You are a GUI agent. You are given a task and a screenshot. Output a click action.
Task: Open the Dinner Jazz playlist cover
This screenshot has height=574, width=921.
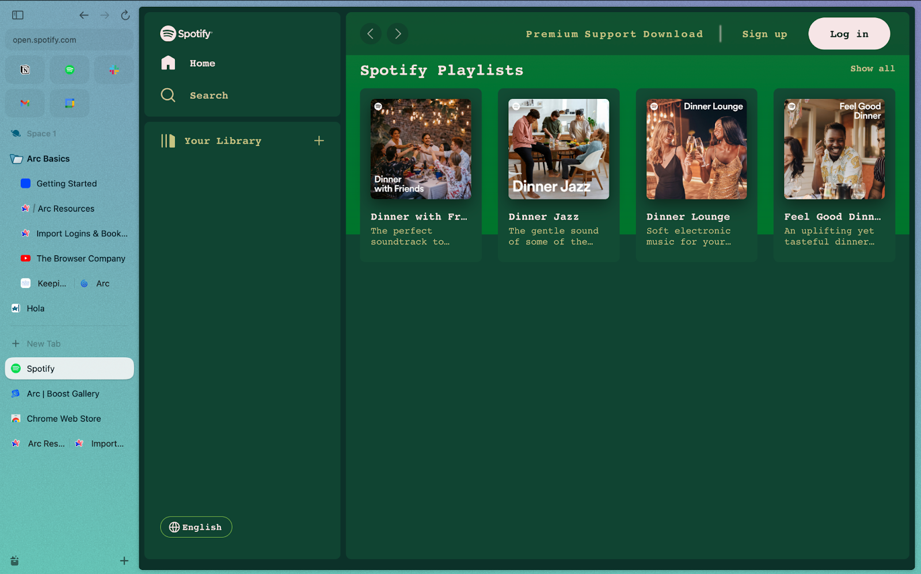coord(558,149)
